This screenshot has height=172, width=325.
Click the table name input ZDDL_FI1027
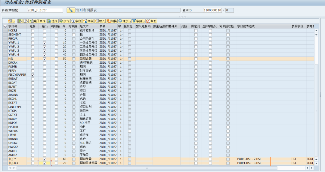click(45, 10)
